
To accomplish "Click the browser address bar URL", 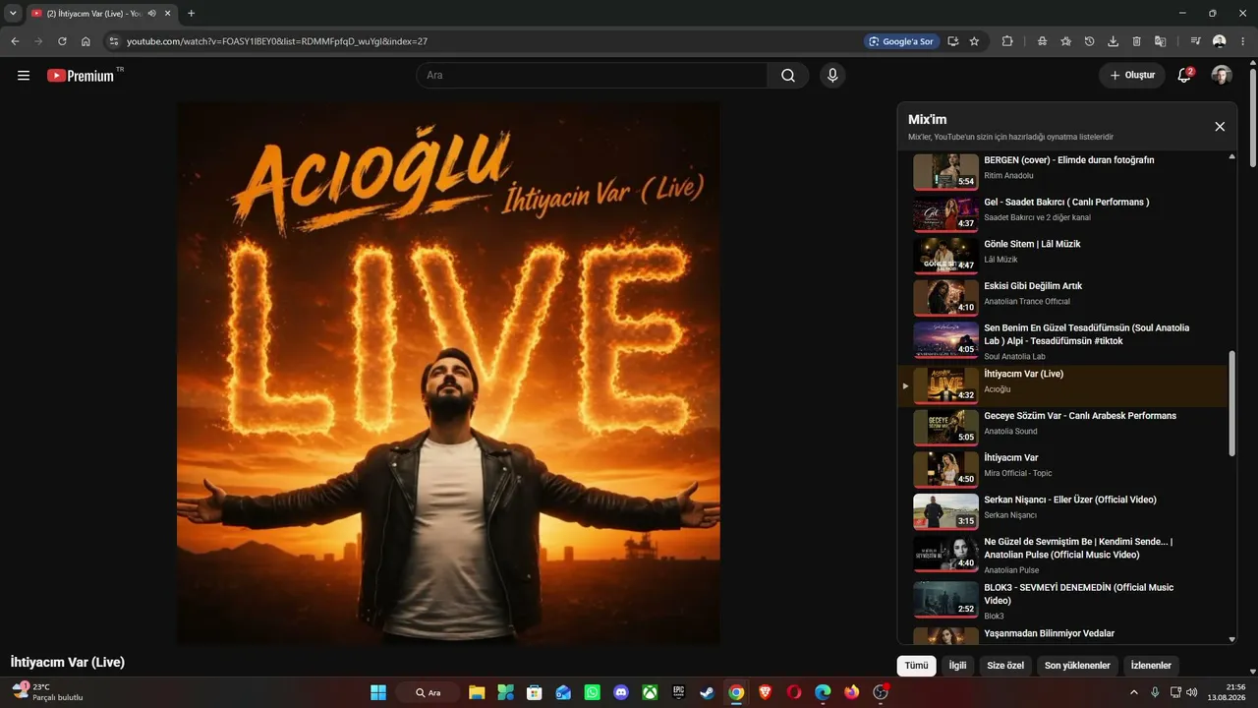I will 277,41.
